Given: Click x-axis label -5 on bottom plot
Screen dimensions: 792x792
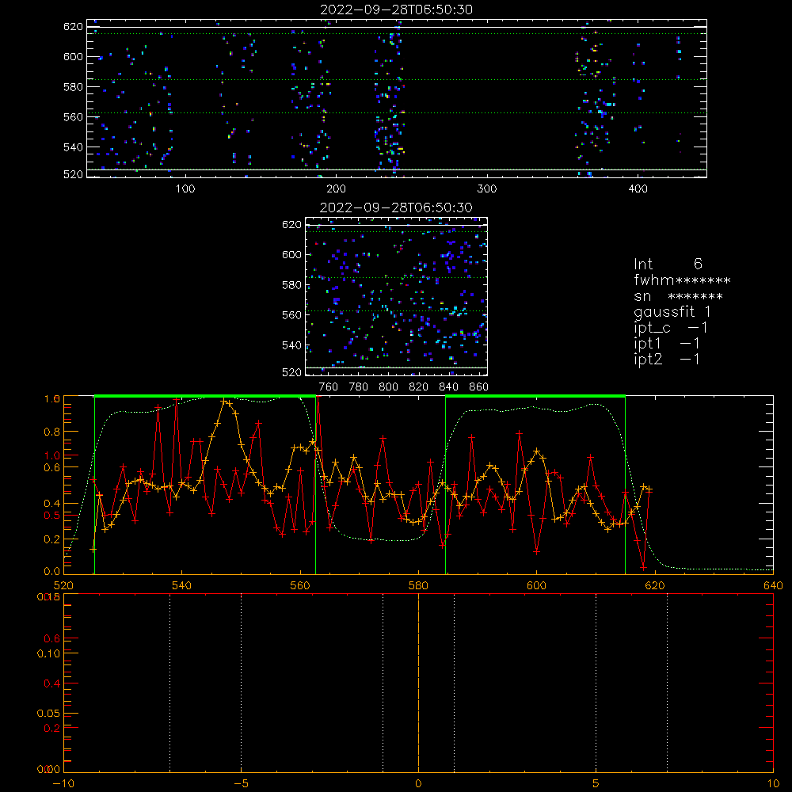Looking at the screenshot, I should [242, 784].
